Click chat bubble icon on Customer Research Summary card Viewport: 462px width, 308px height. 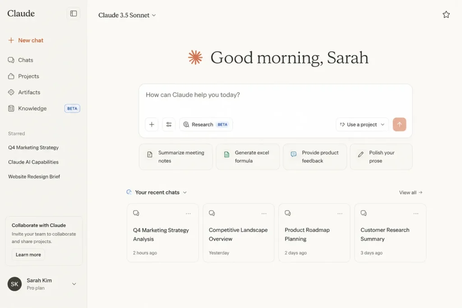[364, 213]
